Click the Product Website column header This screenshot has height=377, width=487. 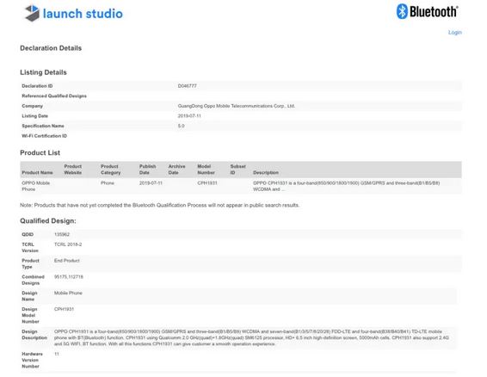[73, 170]
